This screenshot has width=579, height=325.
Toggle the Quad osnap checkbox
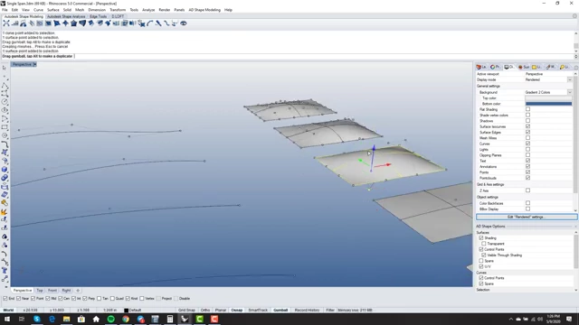tap(112, 299)
